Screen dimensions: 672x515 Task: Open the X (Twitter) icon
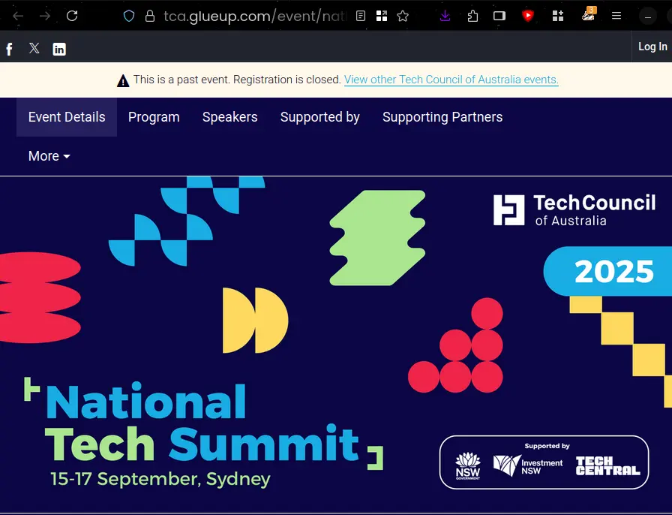pyautogui.click(x=34, y=48)
